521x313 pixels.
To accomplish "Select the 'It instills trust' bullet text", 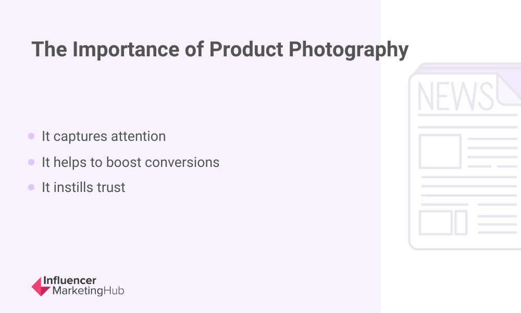I will [83, 187].
